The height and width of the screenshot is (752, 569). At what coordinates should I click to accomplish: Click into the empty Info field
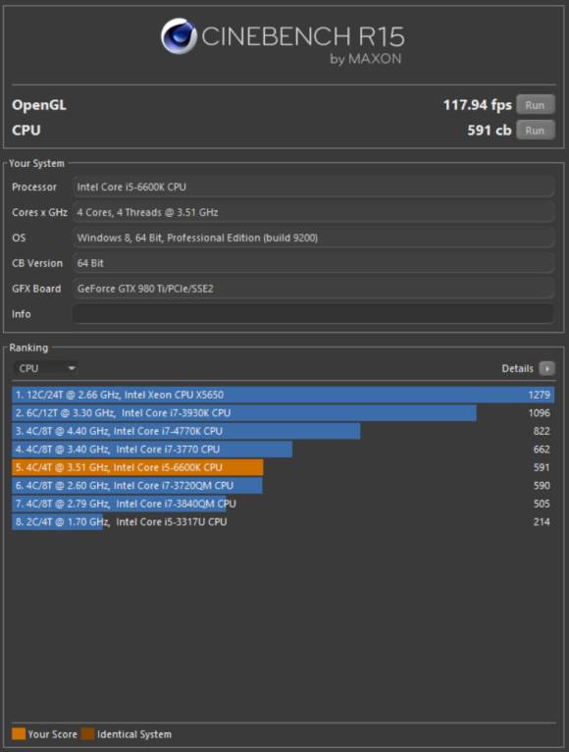click(x=314, y=314)
